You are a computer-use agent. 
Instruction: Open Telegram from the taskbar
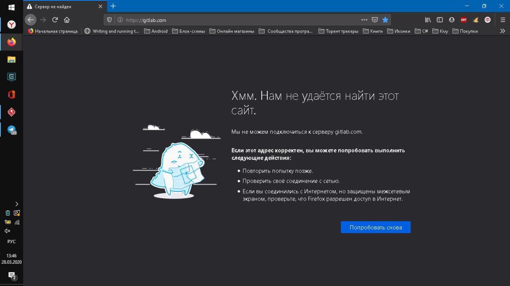12,130
